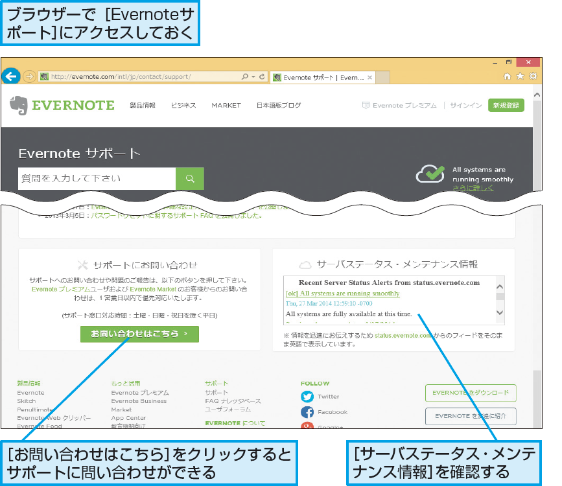Open MARKET navigation item
562x486 pixels.
(x=226, y=106)
